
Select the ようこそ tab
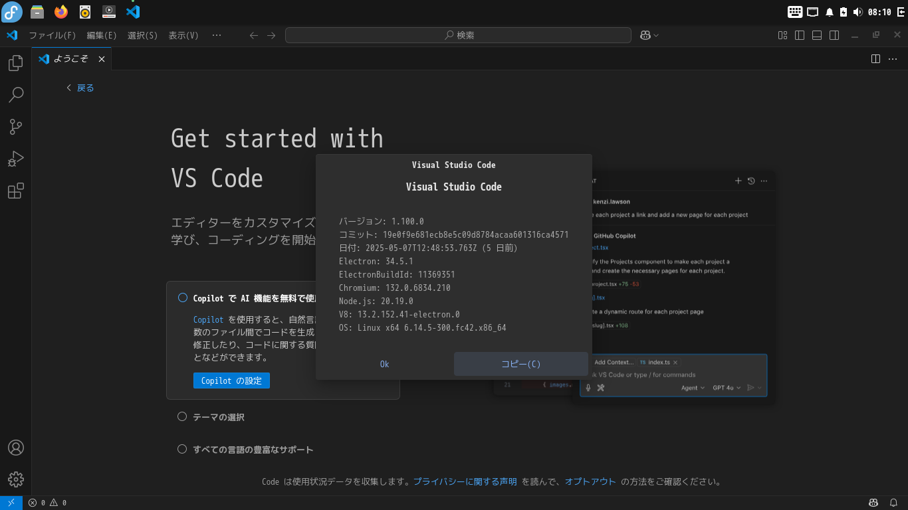coord(72,59)
